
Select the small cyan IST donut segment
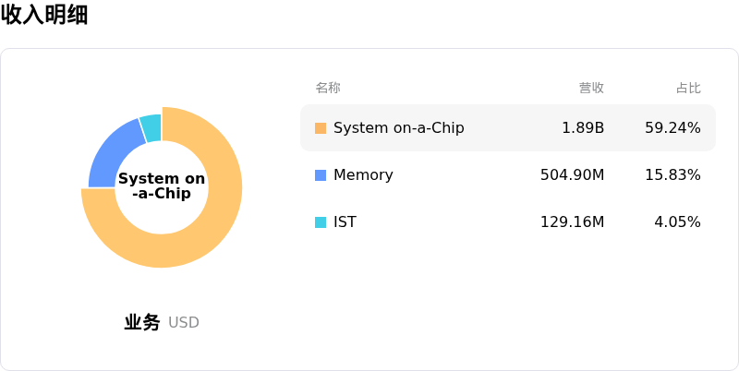click(x=151, y=127)
